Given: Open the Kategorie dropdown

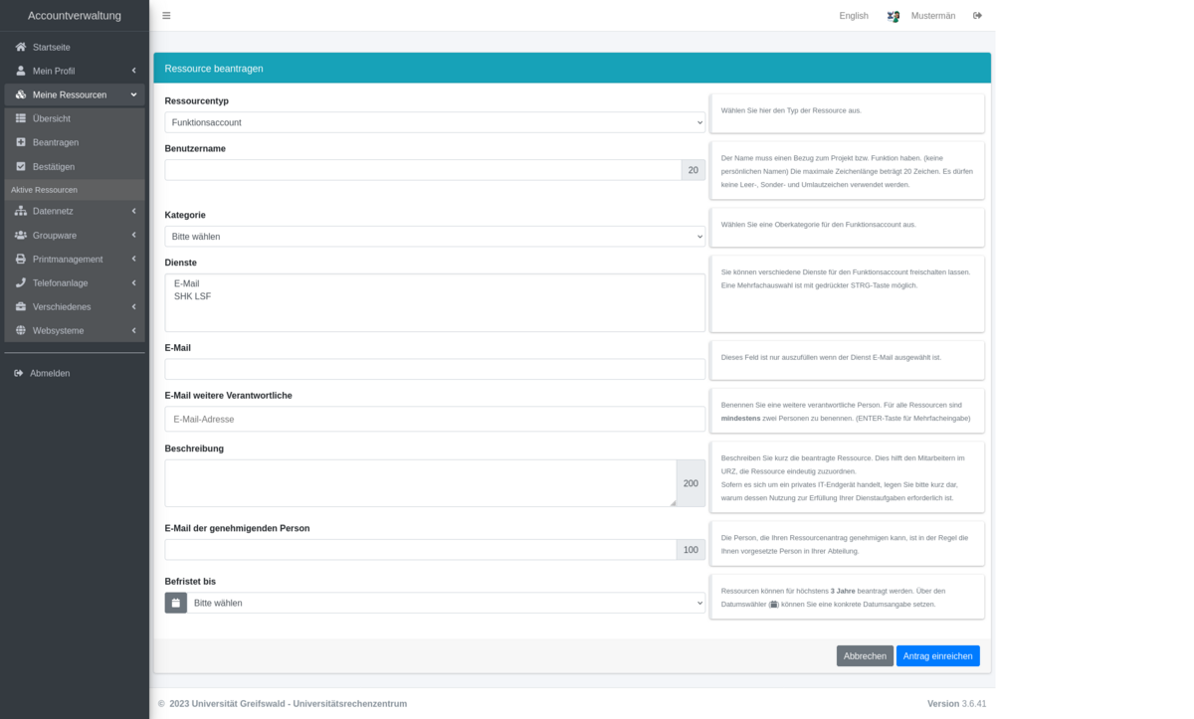Looking at the screenshot, I should (435, 237).
